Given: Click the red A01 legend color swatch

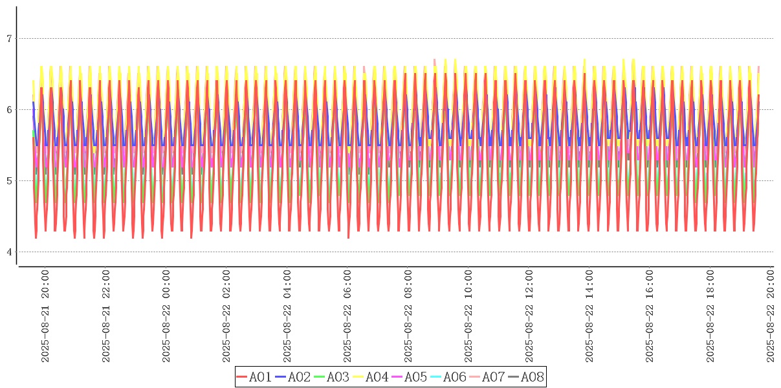Looking at the screenshot, I should pyautogui.click(x=242, y=377).
